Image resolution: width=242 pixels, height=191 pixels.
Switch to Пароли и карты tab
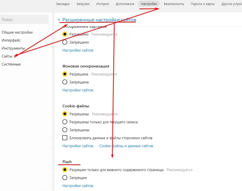(x=203, y=4)
